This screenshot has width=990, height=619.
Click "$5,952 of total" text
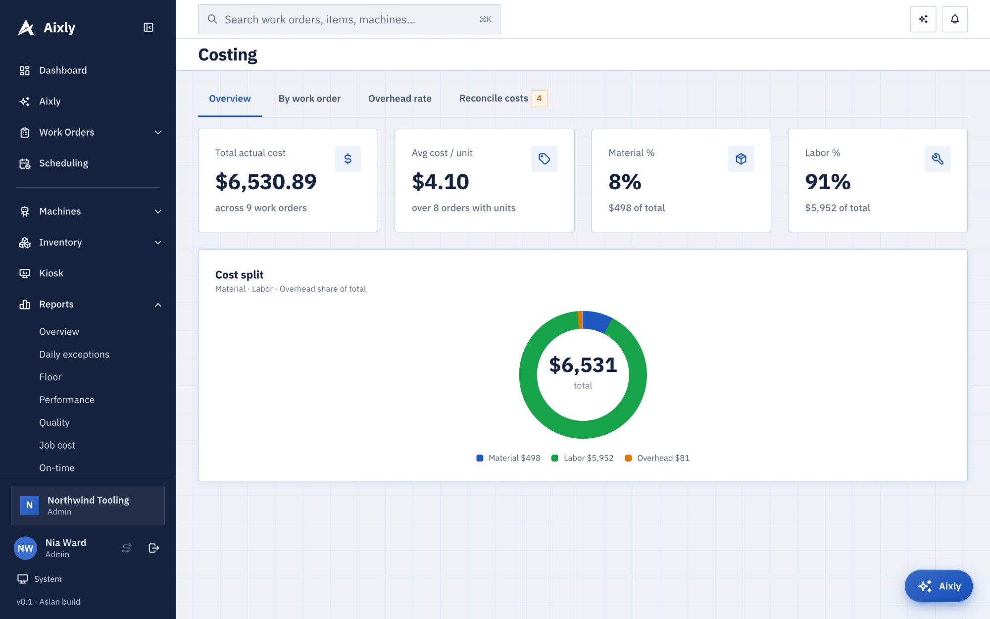(x=838, y=208)
